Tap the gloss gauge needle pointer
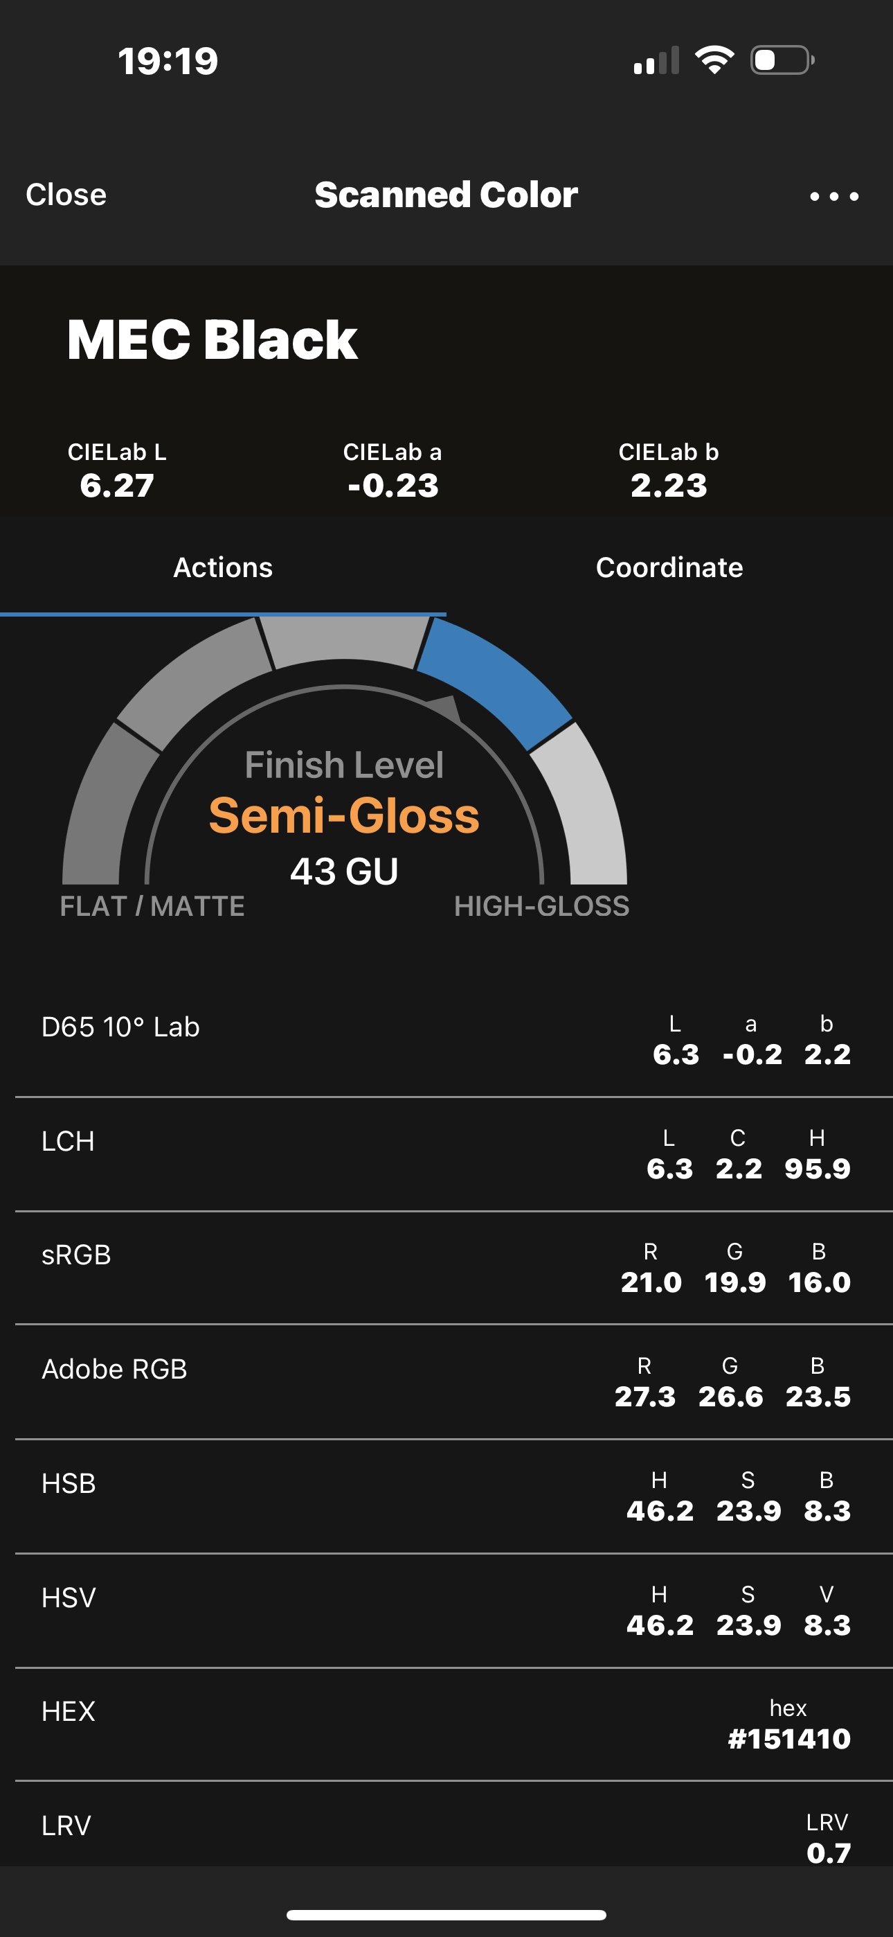The image size is (893, 1937). pos(445,707)
